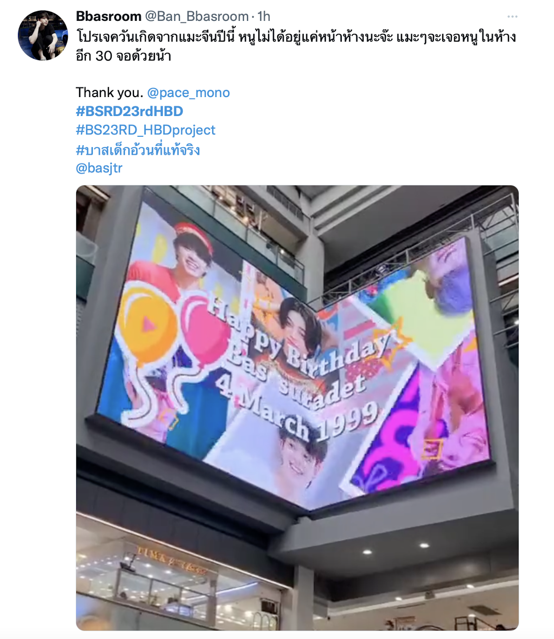Play the birthday billboard video
The width and height of the screenshot is (554, 639).
click(x=297, y=408)
